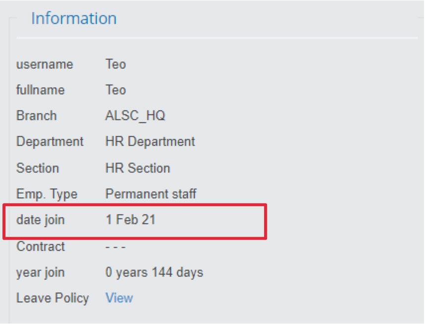Click the username field label
The height and width of the screenshot is (324, 425).
click(45, 64)
